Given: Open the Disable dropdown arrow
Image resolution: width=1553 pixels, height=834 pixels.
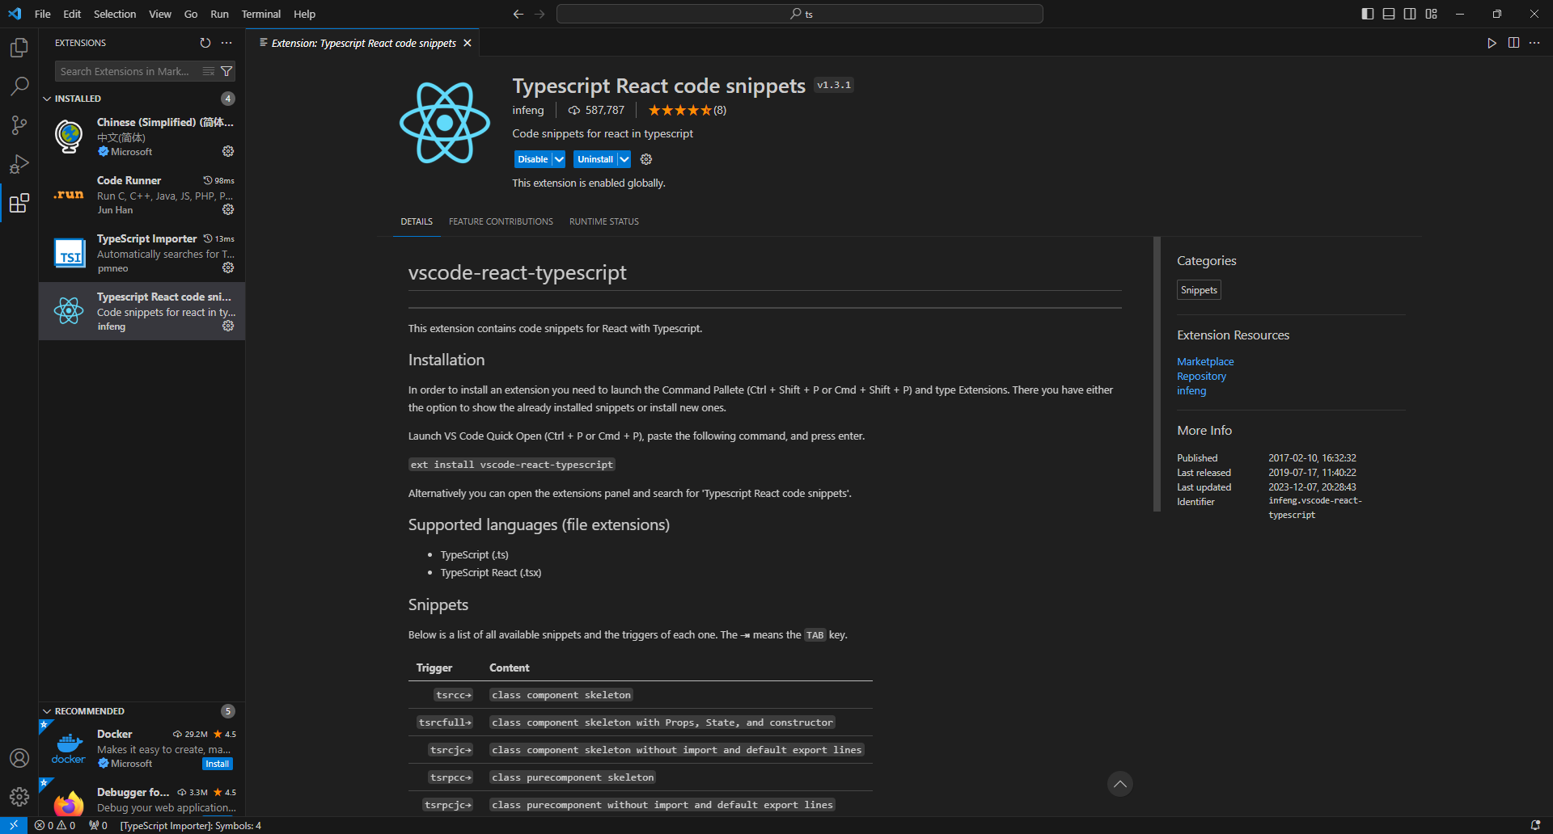Looking at the screenshot, I should [x=559, y=159].
